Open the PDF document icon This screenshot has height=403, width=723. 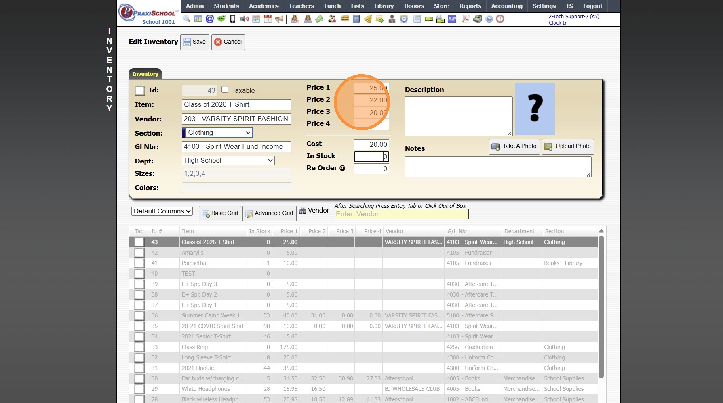click(466, 19)
